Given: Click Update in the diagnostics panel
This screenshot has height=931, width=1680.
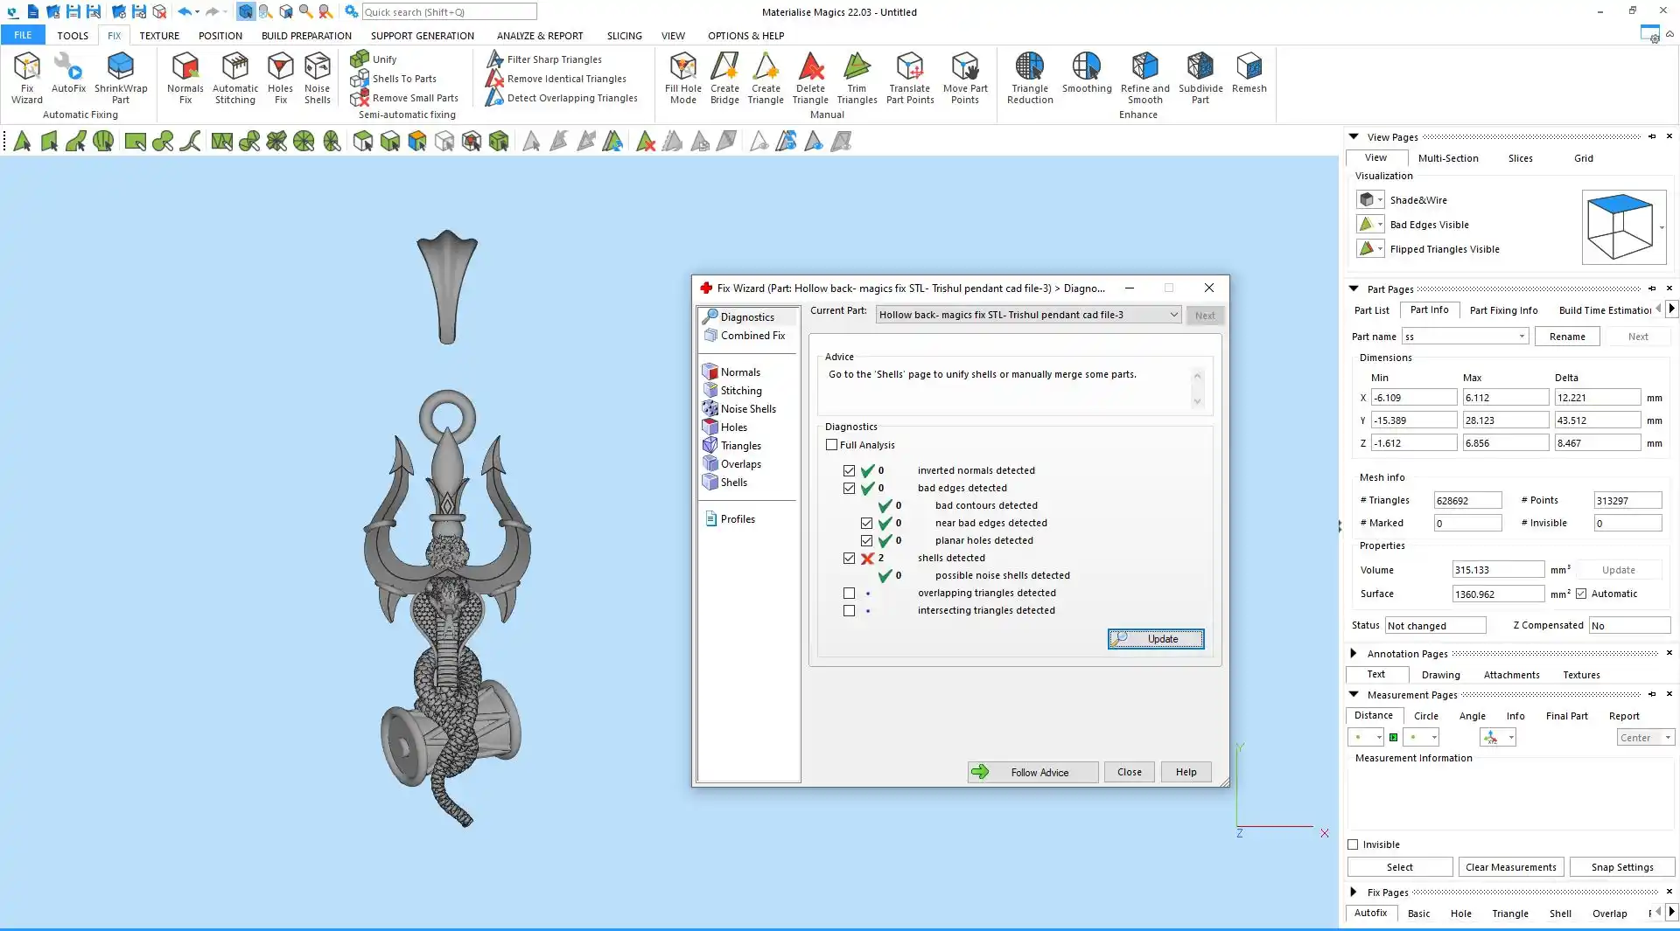Looking at the screenshot, I should (x=1155, y=639).
